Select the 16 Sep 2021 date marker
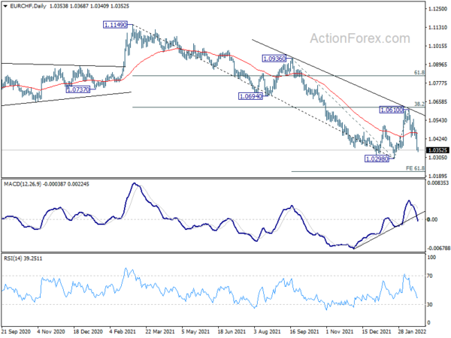The image size is (451, 338). coord(304,331)
